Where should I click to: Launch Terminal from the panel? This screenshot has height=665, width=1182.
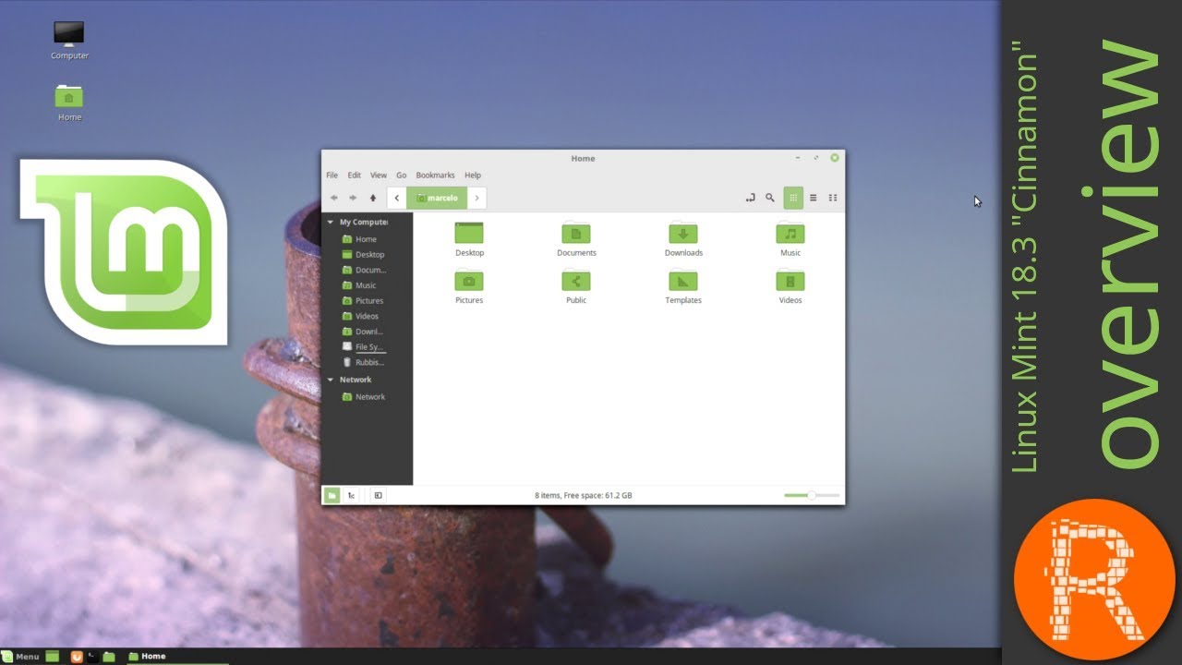93,657
